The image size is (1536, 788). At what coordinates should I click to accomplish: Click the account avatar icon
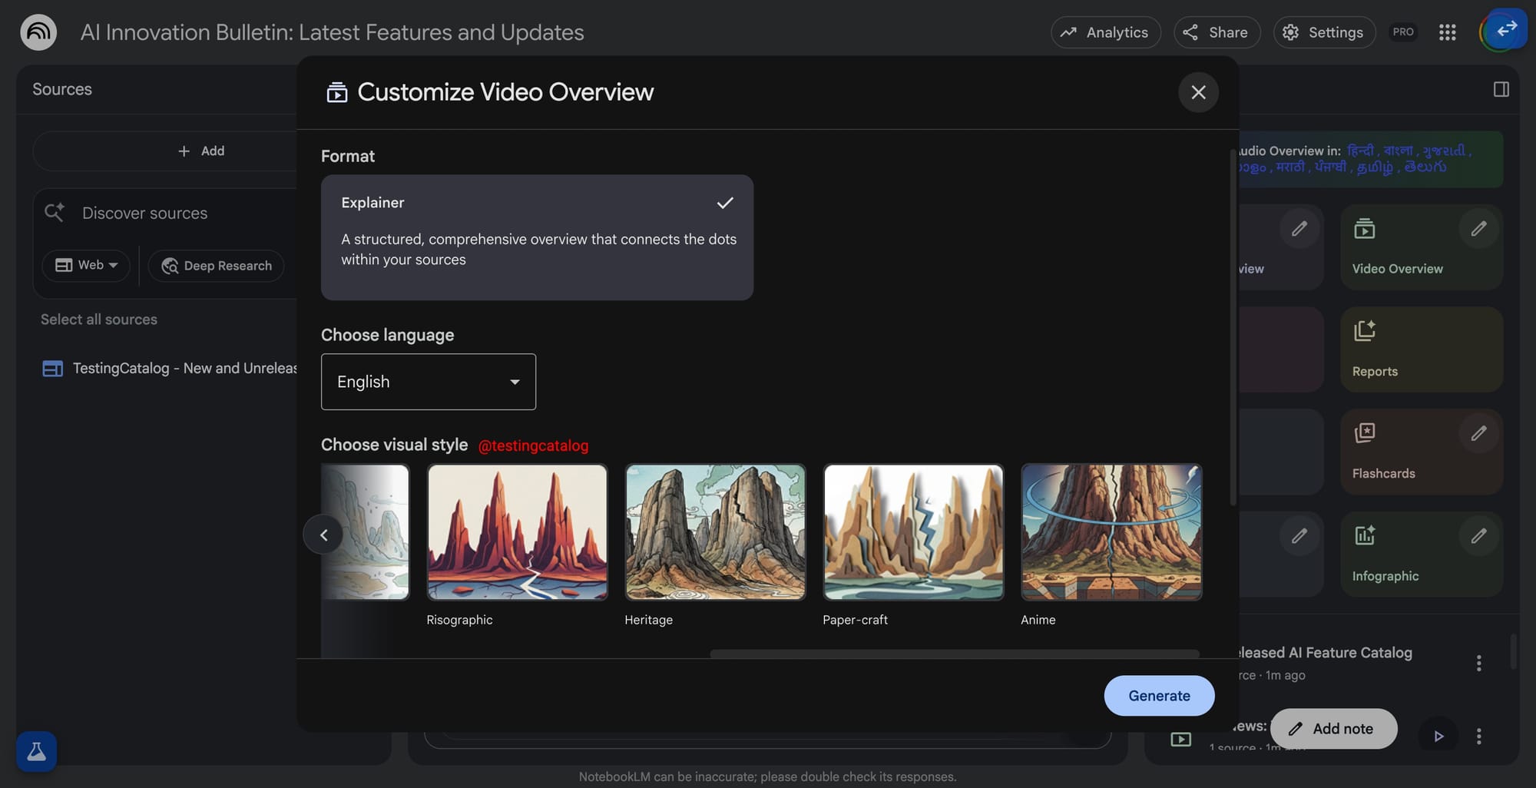pyautogui.click(x=1503, y=31)
